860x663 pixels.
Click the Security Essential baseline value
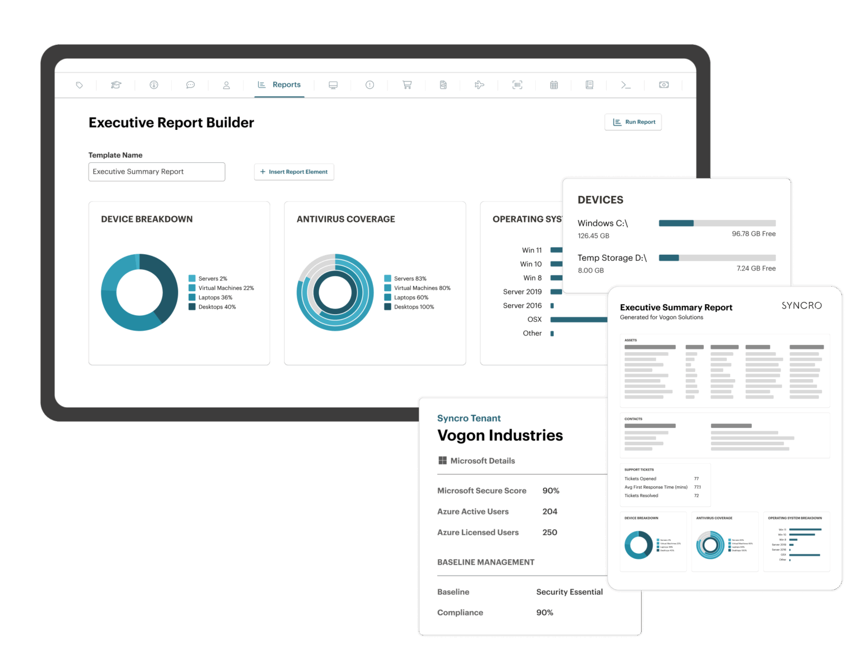(x=569, y=592)
